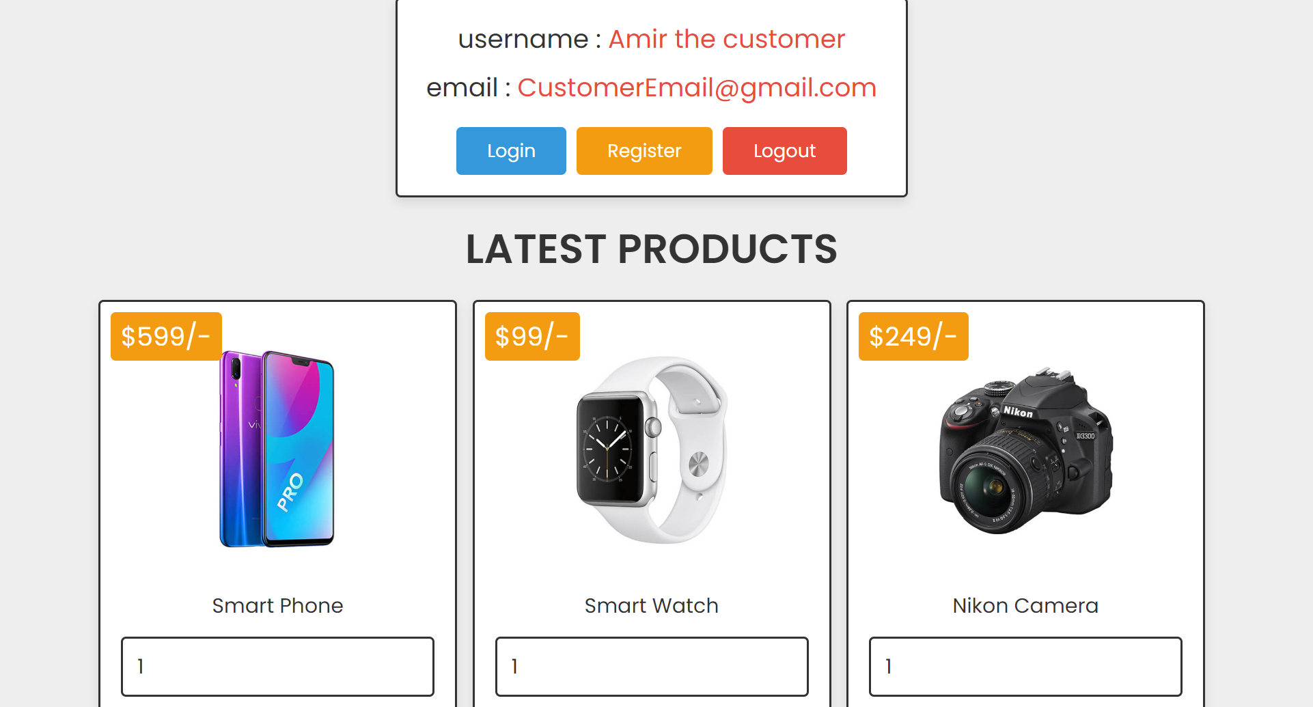The image size is (1313, 707).
Task: Click the orange Register button
Action: (x=644, y=151)
